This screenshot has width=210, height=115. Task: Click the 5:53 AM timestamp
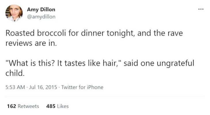(15, 87)
